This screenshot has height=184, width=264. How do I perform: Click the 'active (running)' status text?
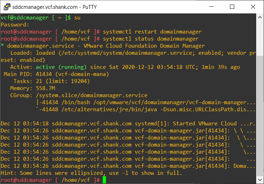(61, 67)
